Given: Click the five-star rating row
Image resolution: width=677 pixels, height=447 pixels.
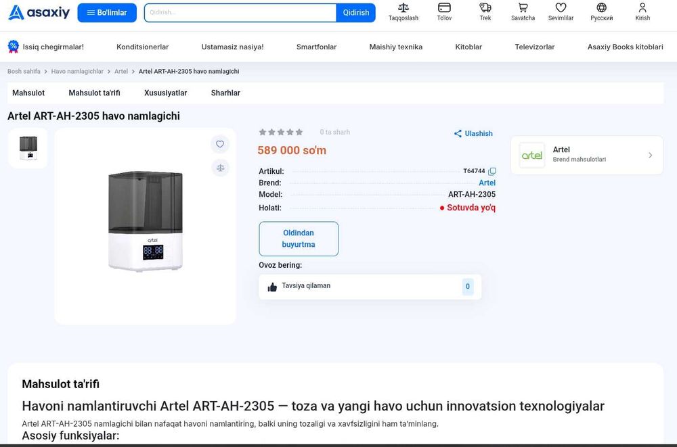Looking at the screenshot, I should tap(281, 132).
